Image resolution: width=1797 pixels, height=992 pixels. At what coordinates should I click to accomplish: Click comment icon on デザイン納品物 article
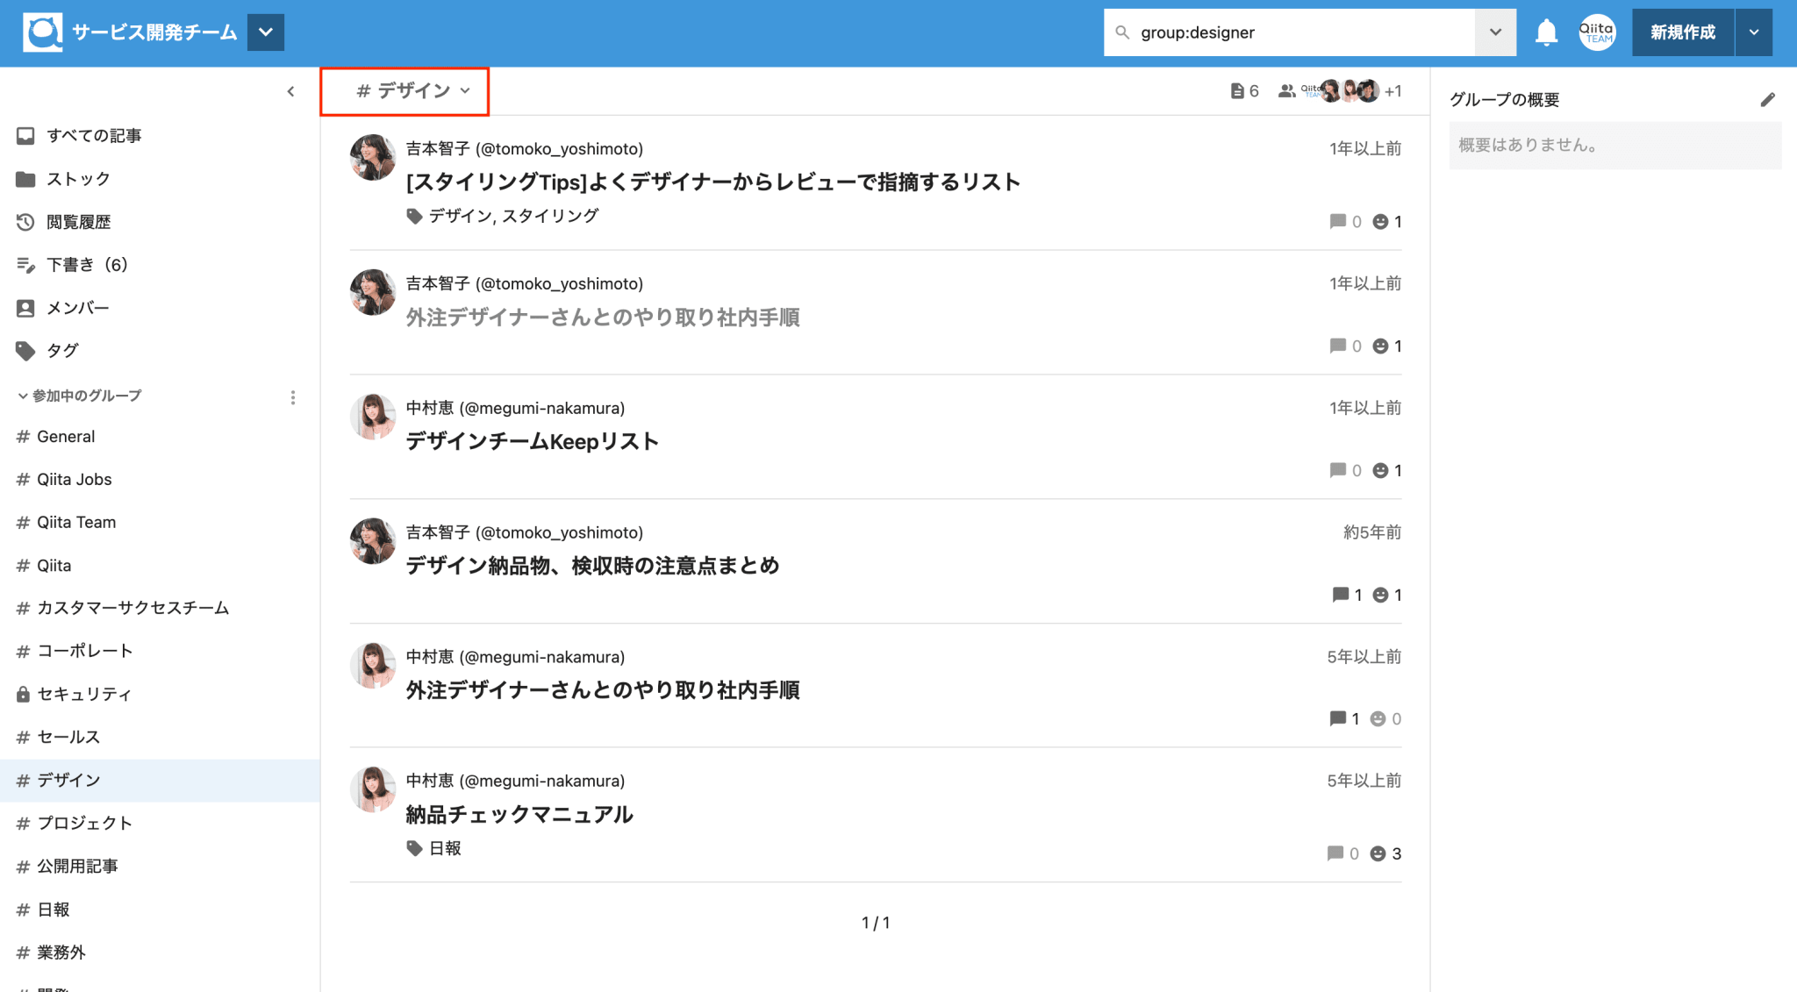(x=1340, y=595)
